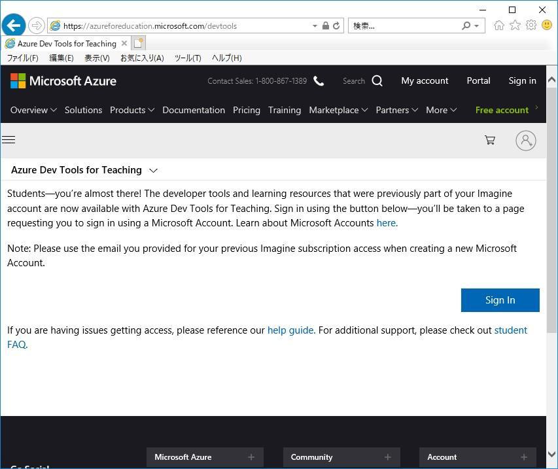Image resolution: width=558 pixels, height=469 pixels.
Task: Refresh the page using the reload icon
Action: coord(336,26)
